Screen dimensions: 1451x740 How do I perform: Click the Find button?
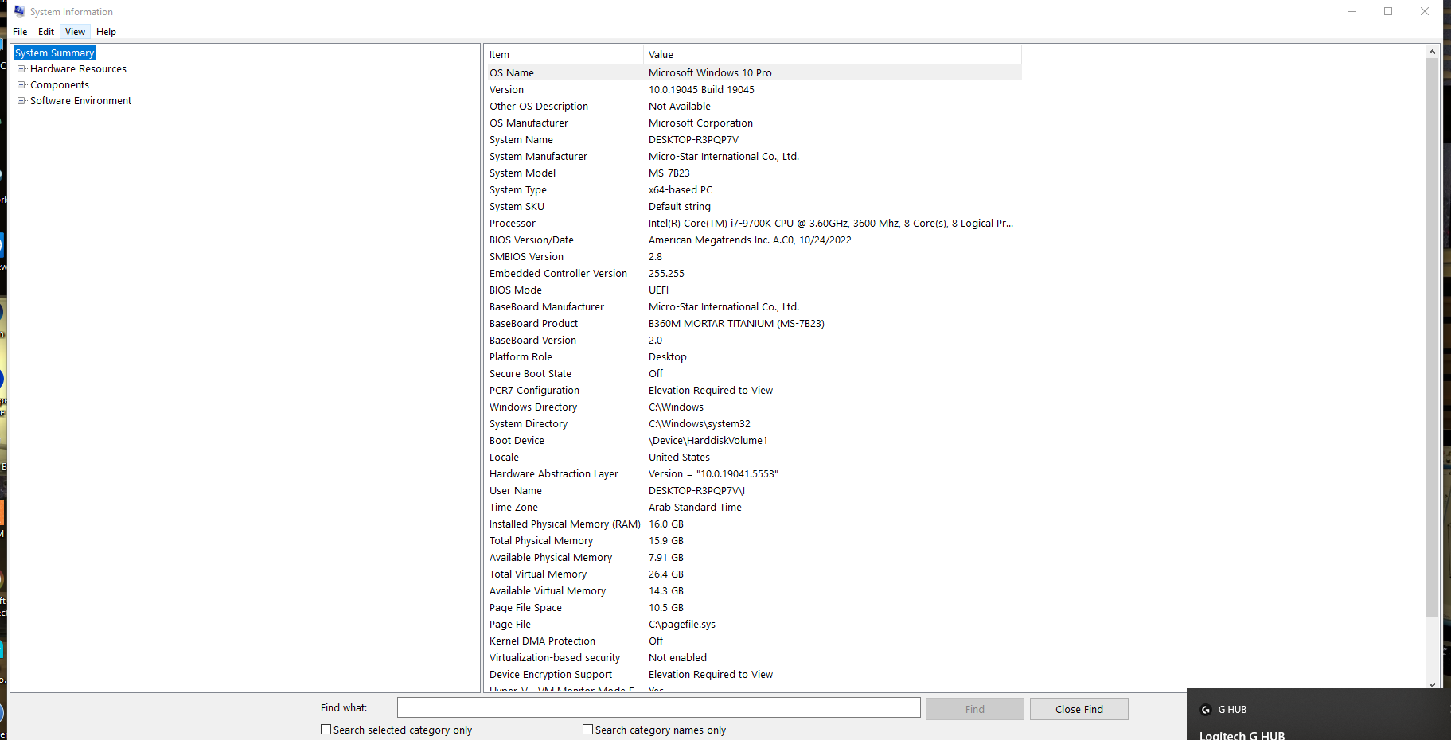click(x=974, y=709)
